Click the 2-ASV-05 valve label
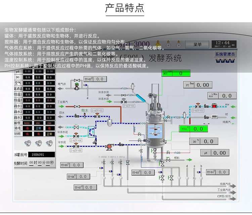The height and width of the screenshot is (215, 252). pos(76,150)
